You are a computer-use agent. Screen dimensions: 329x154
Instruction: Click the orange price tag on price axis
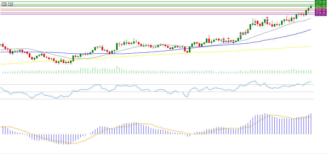click(x=321, y=8)
